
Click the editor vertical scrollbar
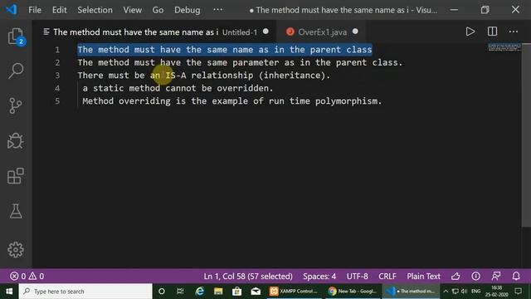(x=526, y=135)
